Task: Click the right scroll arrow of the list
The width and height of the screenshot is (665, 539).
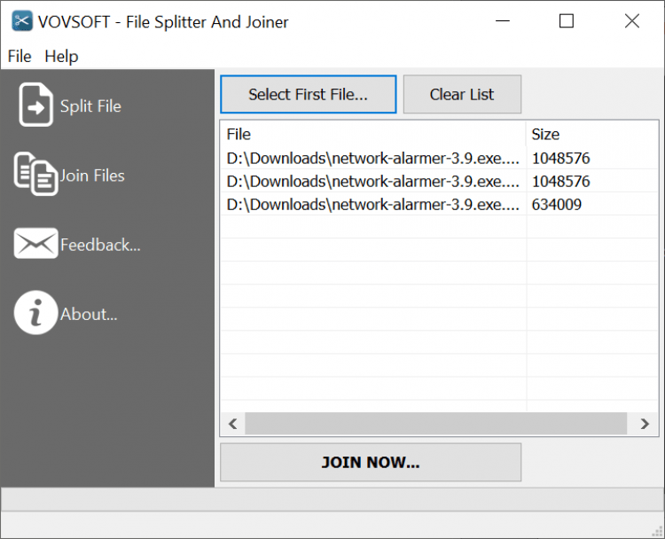Action: coord(645,425)
